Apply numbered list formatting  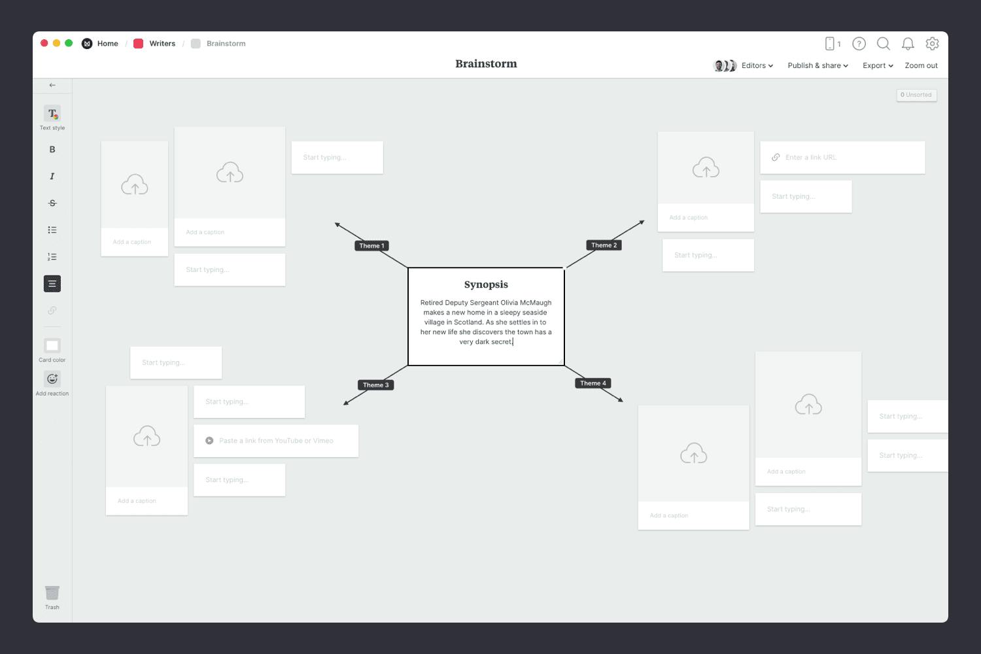click(52, 257)
